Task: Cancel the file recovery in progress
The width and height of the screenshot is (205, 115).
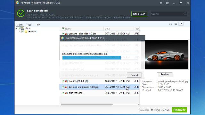Action: point(134,75)
